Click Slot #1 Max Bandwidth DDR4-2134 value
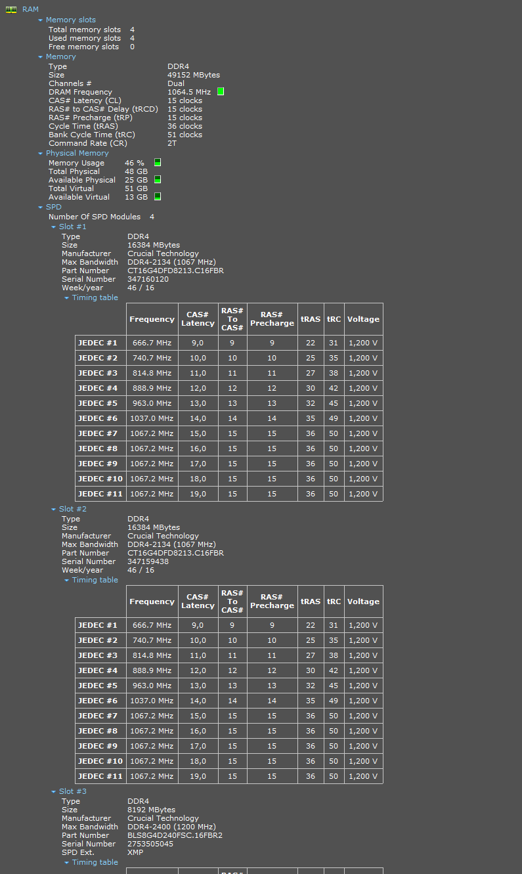 171,262
